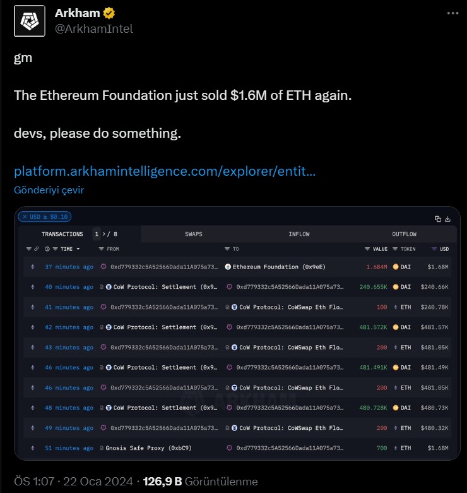The height and width of the screenshot is (493, 467).
Task: Click Gönderiyi çevir translate link
Action: [x=49, y=190]
